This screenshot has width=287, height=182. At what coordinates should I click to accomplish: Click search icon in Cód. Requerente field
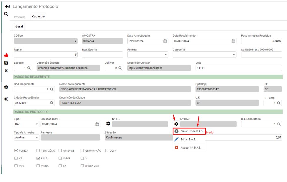tap(51, 89)
